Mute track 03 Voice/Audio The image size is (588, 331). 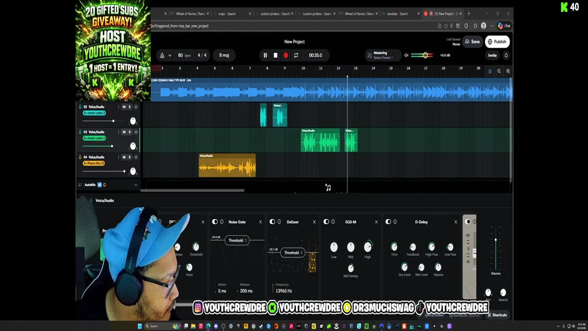[x=124, y=132]
